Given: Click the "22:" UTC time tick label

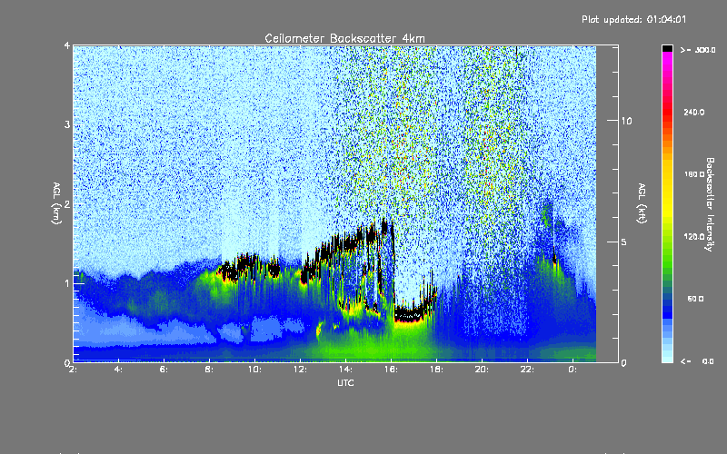Looking at the screenshot, I should (x=527, y=370).
